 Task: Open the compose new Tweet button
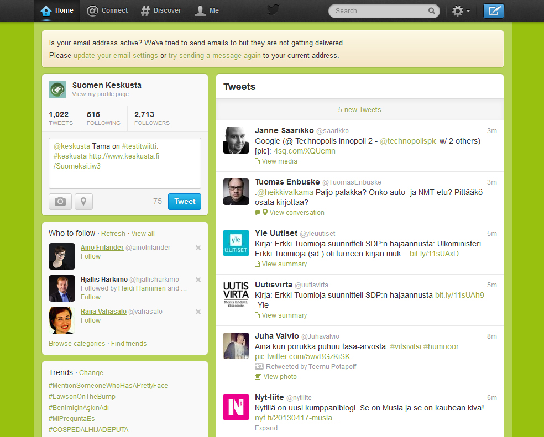click(x=493, y=10)
